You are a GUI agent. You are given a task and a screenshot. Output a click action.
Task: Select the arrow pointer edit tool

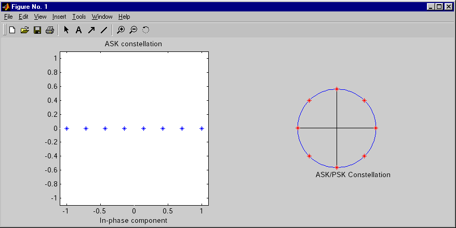pos(66,30)
